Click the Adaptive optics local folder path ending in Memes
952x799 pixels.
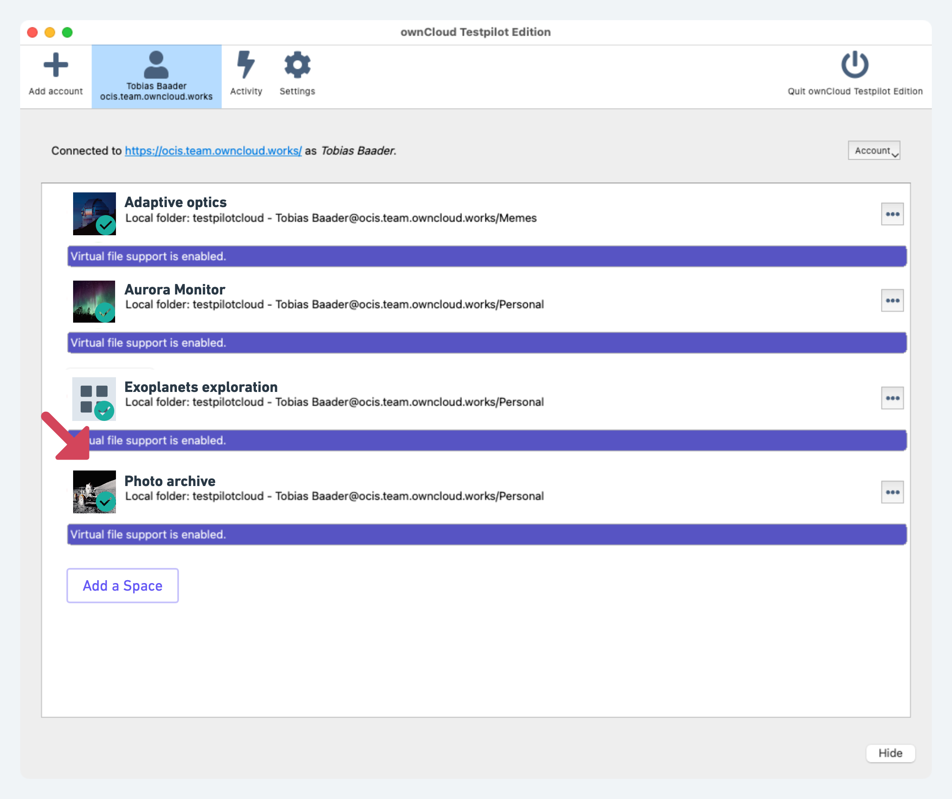point(331,218)
